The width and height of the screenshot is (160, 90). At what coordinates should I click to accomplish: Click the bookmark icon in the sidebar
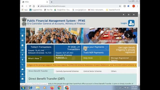click(x=22, y=35)
